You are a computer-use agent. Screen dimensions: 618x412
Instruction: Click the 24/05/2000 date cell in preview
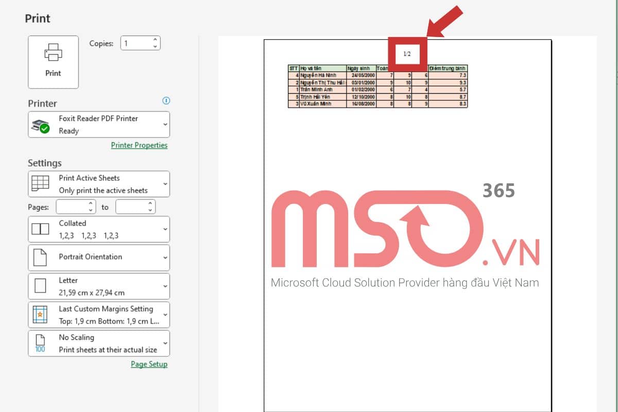tap(361, 75)
